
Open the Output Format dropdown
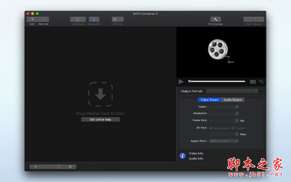click(x=232, y=91)
